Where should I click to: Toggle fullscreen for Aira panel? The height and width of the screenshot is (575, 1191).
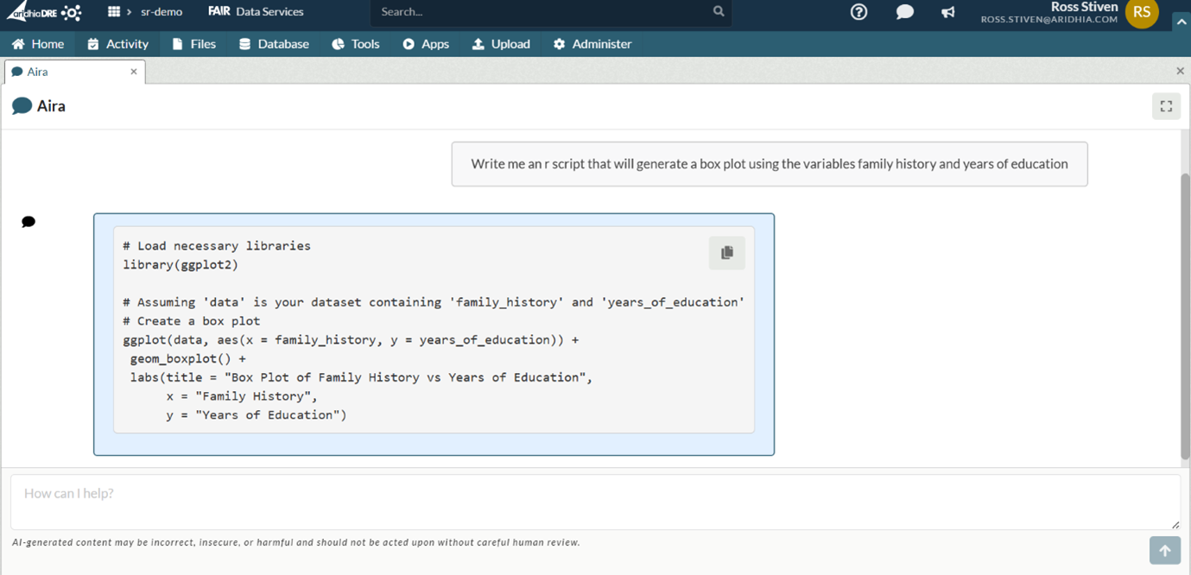1166,106
